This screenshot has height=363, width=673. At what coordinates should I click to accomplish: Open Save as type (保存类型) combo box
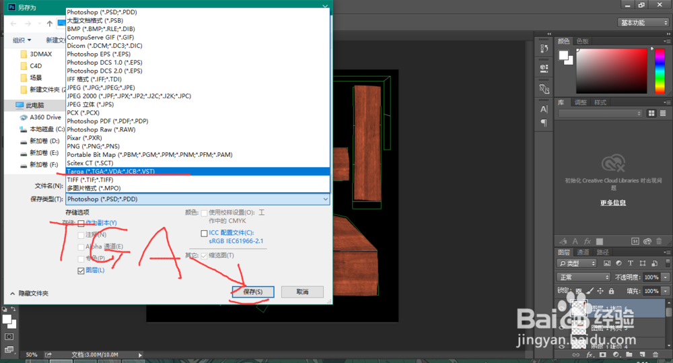pos(197,199)
